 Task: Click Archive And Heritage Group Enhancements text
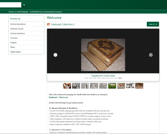click(66, 103)
